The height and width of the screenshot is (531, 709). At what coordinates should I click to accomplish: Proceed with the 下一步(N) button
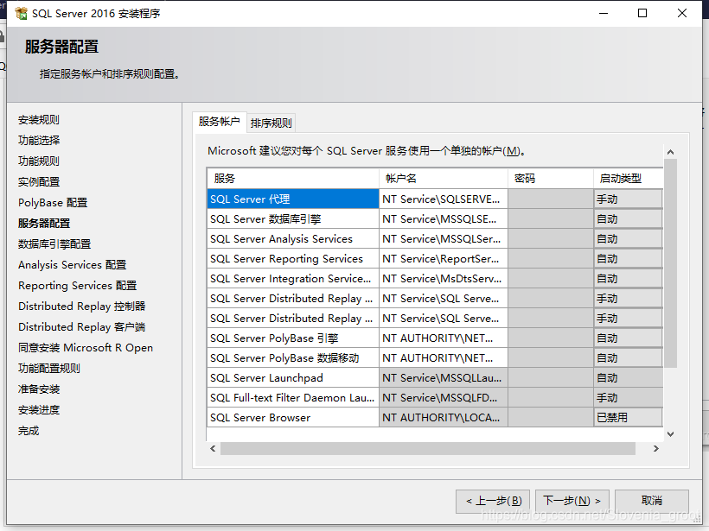[572, 501]
